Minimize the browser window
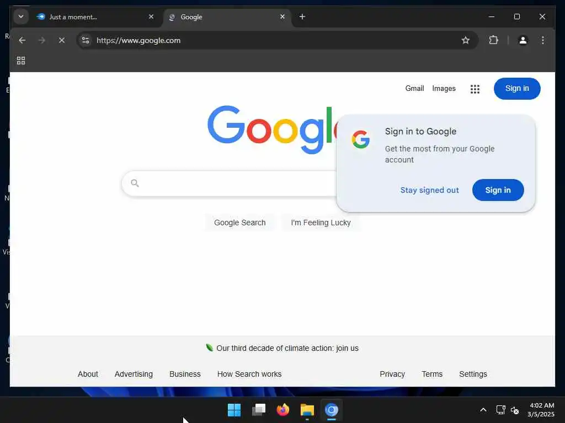 coord(492,17)
